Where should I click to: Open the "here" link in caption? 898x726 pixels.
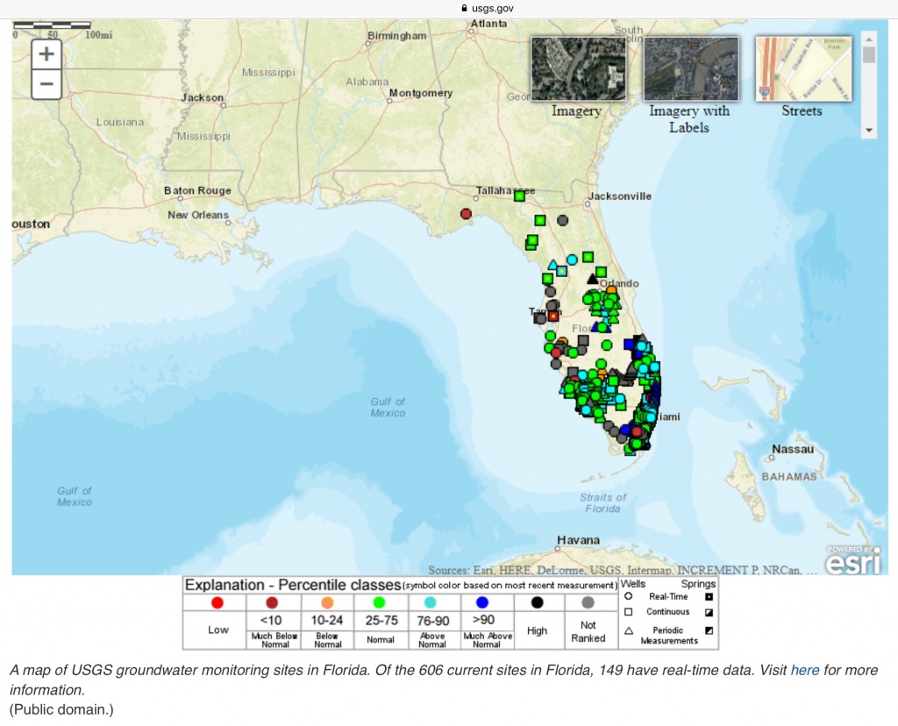click(x=804, y=671)
